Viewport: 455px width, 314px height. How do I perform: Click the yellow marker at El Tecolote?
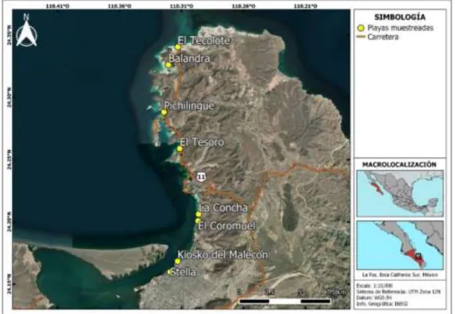pos(178,47)
